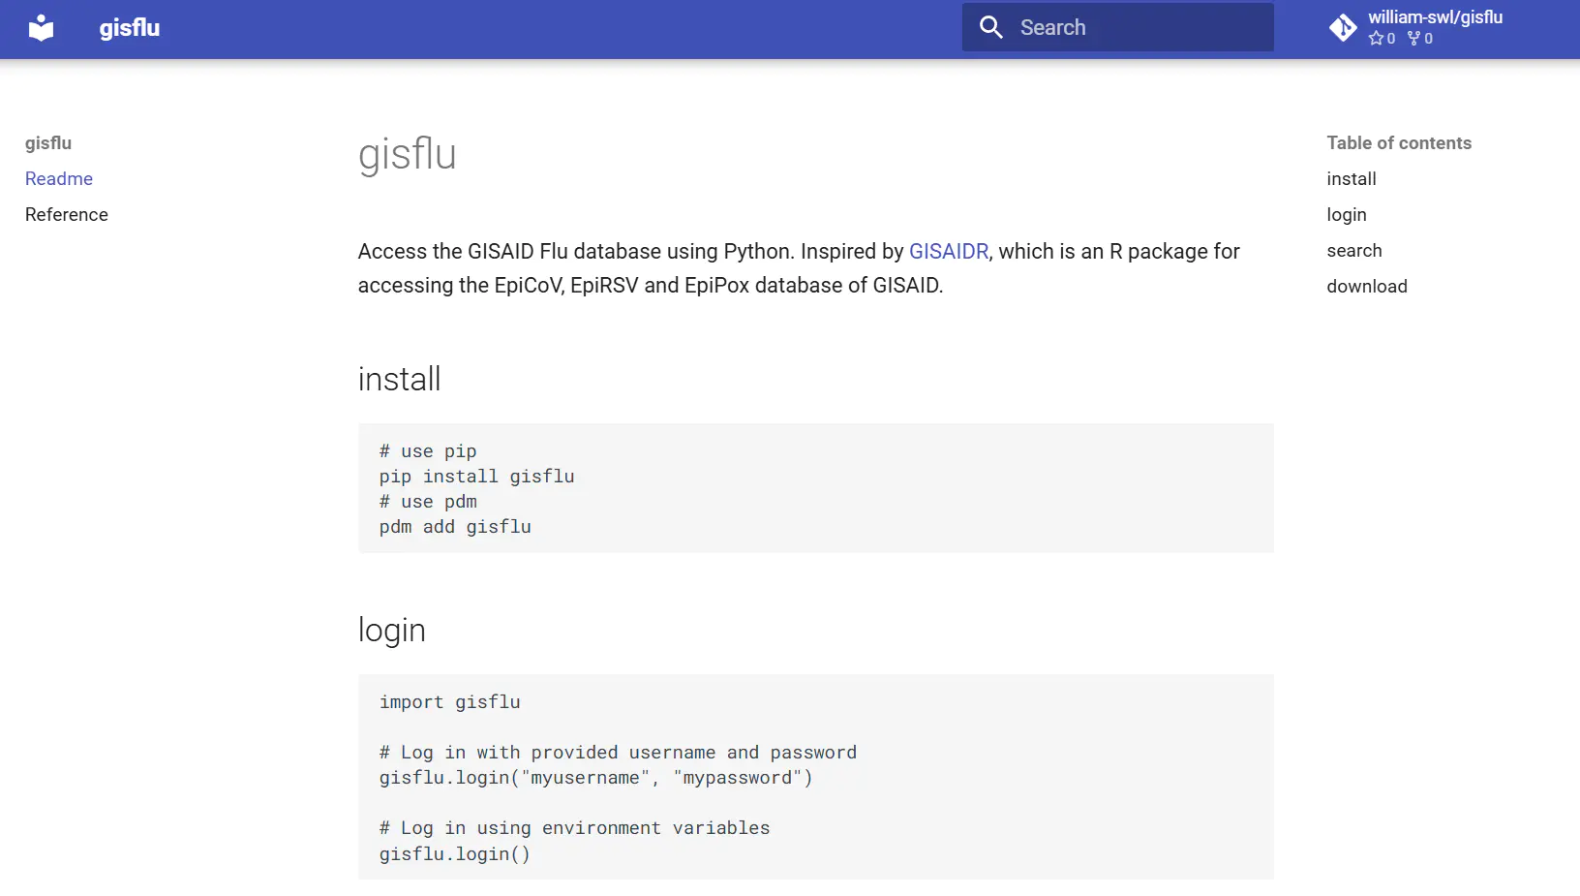The height and width of the screenshot is (896, 1580).
Task: Focus the Search input field
Action: tap(1118, 27)
